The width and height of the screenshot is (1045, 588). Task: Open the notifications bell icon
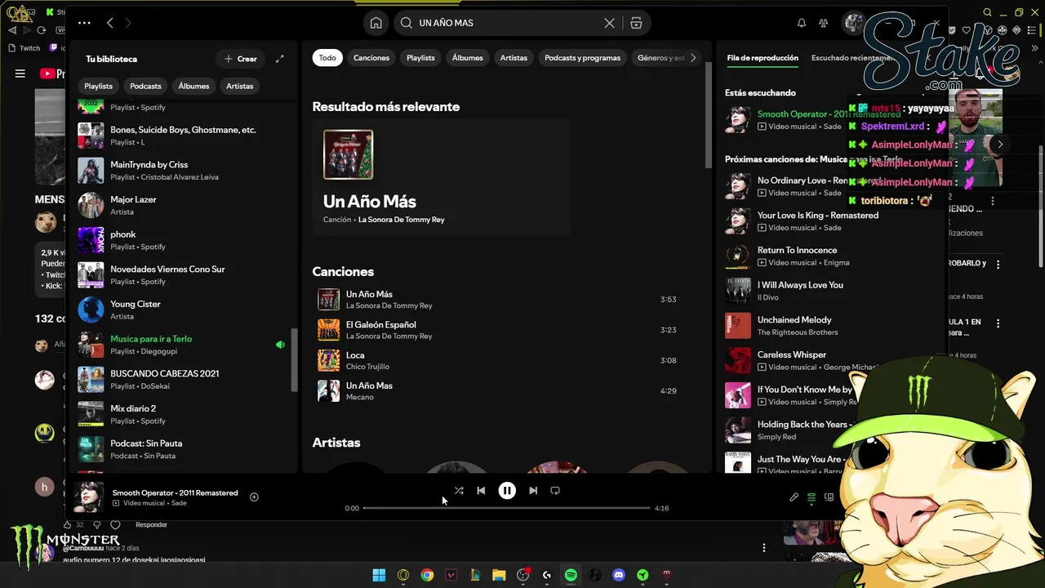coord(802,23)
